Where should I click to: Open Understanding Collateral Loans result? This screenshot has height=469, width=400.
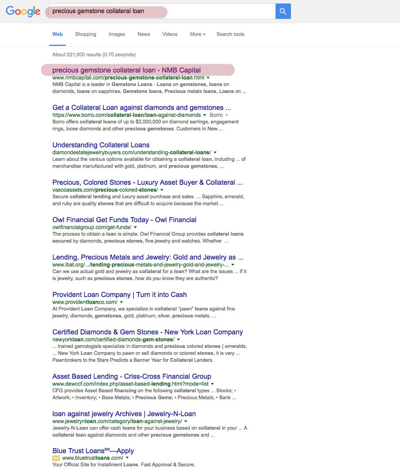pos(101,145)
